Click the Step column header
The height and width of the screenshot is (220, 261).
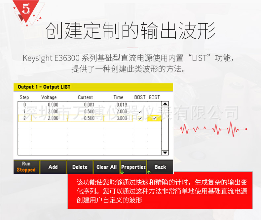pos(24,97)
